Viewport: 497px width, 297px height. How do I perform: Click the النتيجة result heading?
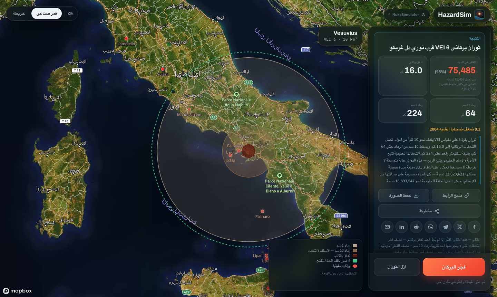tap(475, 39)
